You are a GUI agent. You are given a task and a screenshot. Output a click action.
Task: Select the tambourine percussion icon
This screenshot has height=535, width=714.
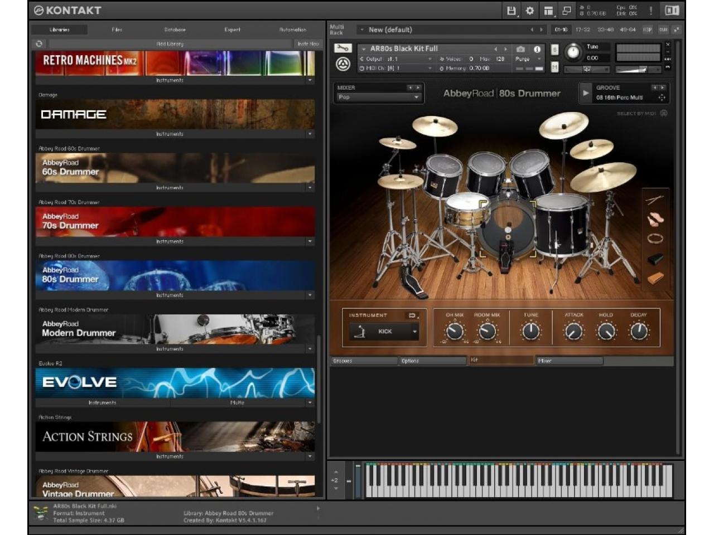(x=654, y=239)
